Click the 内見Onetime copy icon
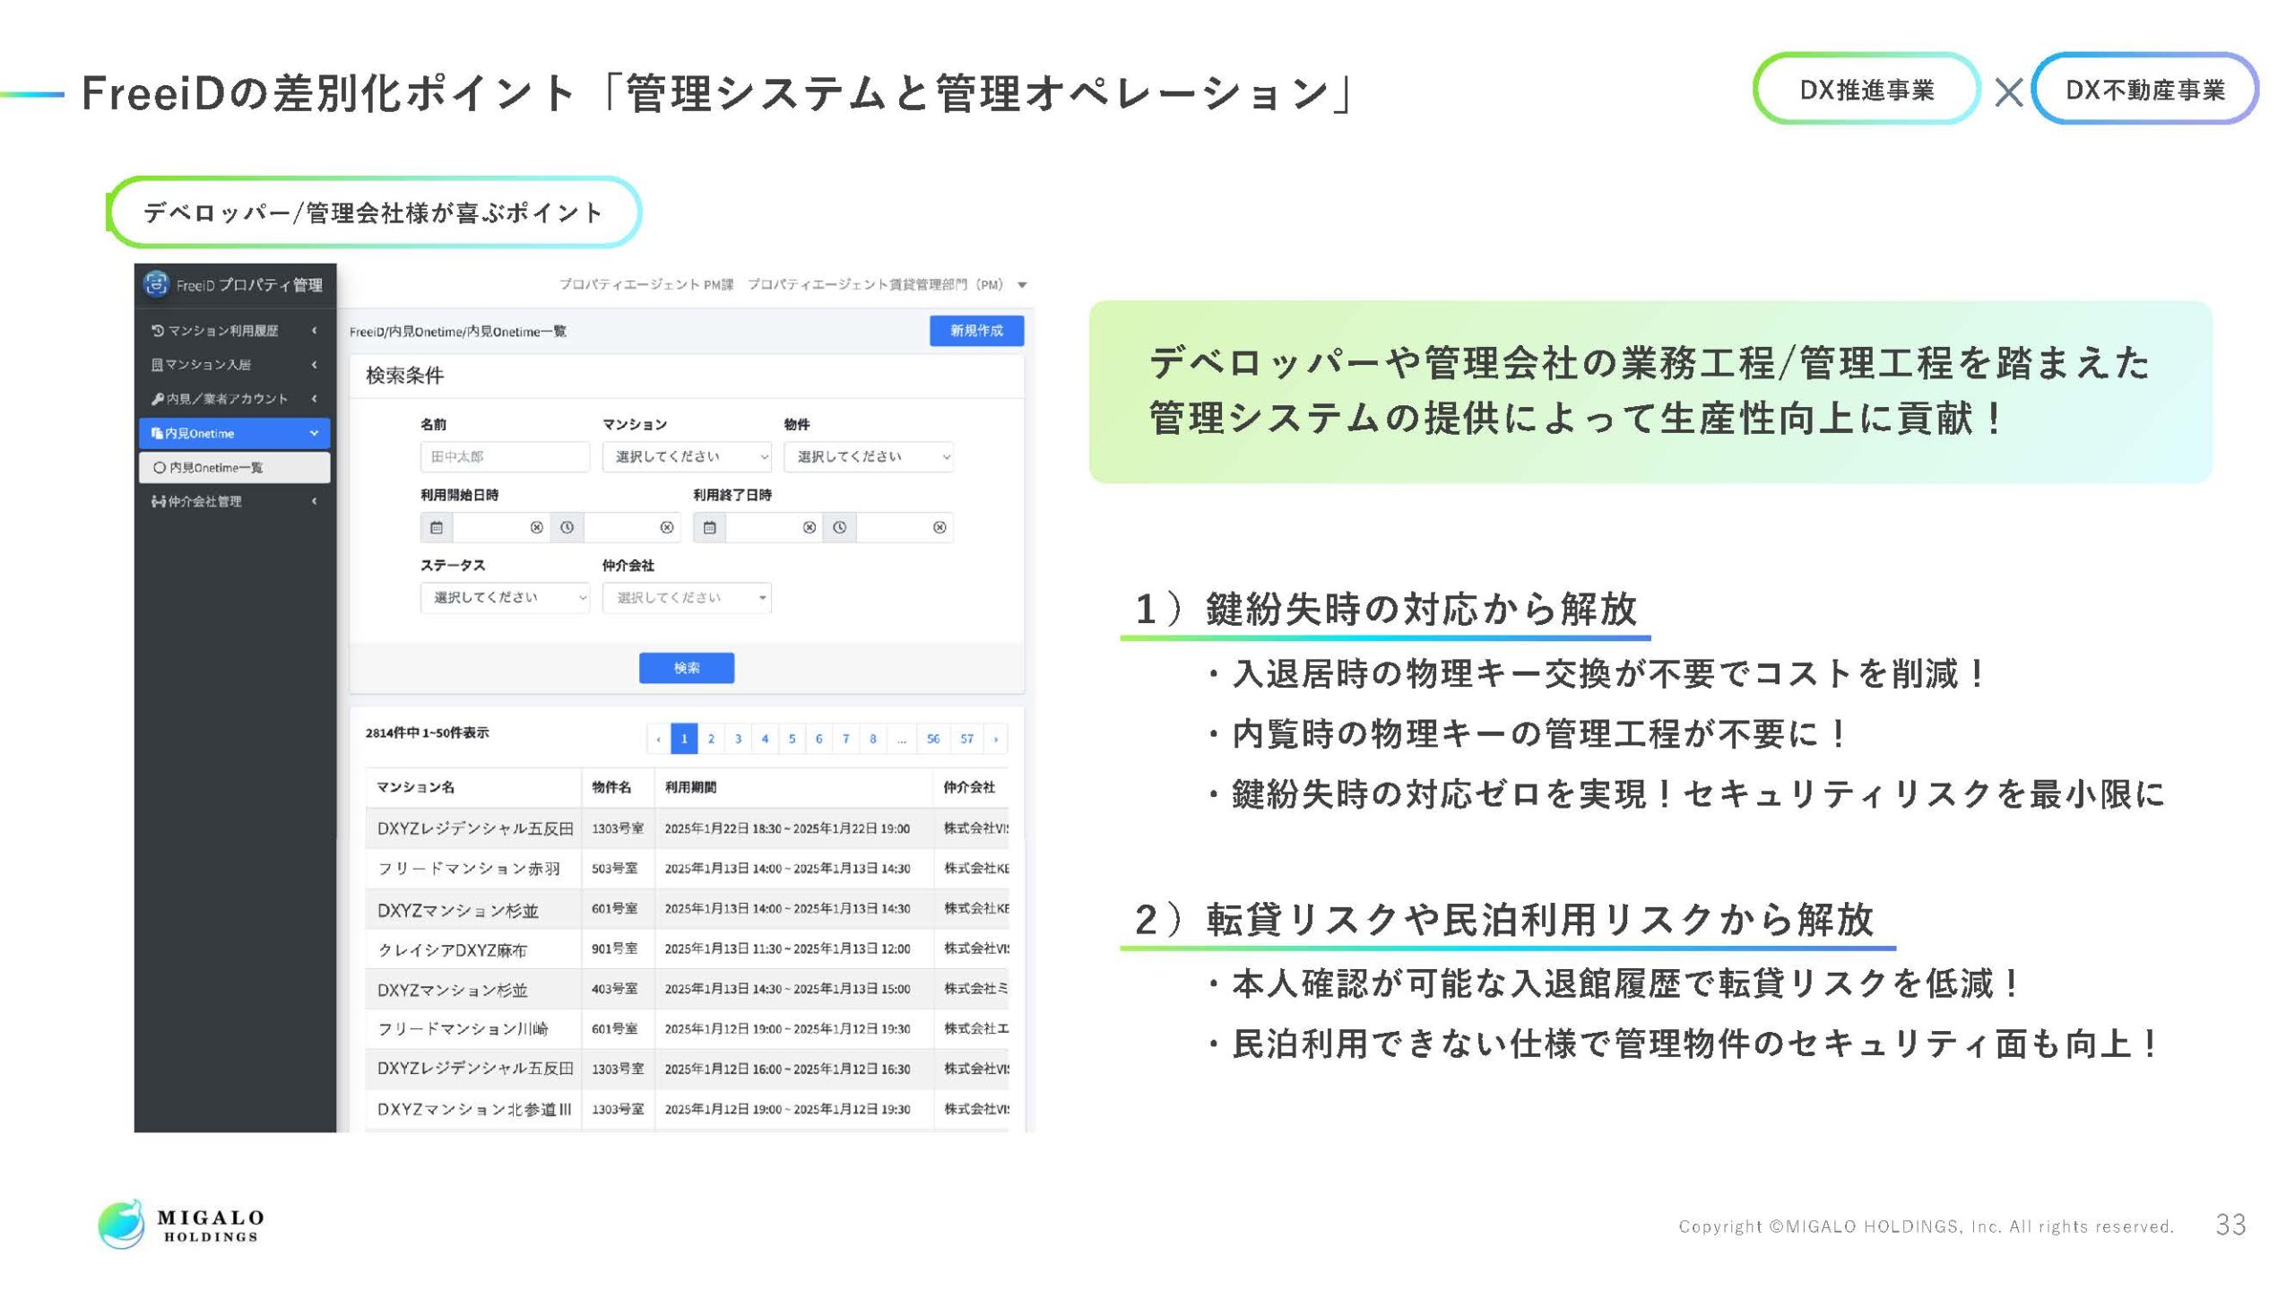 157,433
